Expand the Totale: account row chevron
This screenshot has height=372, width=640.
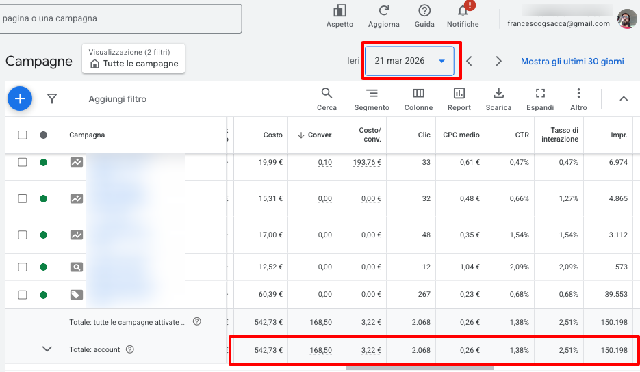47,349
